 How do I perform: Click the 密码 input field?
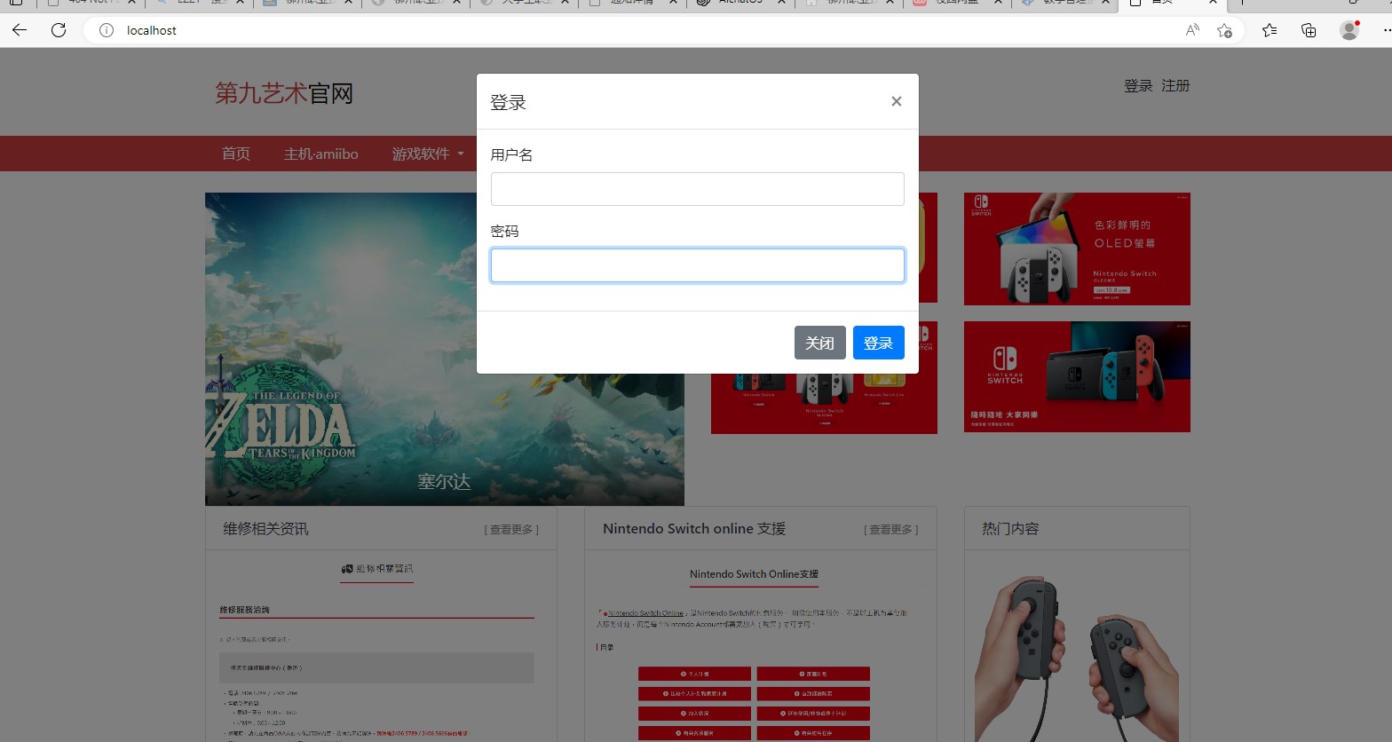coord(698,265)
